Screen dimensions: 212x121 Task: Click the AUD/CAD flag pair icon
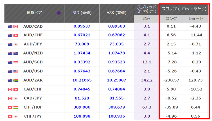tap(13, 26)
